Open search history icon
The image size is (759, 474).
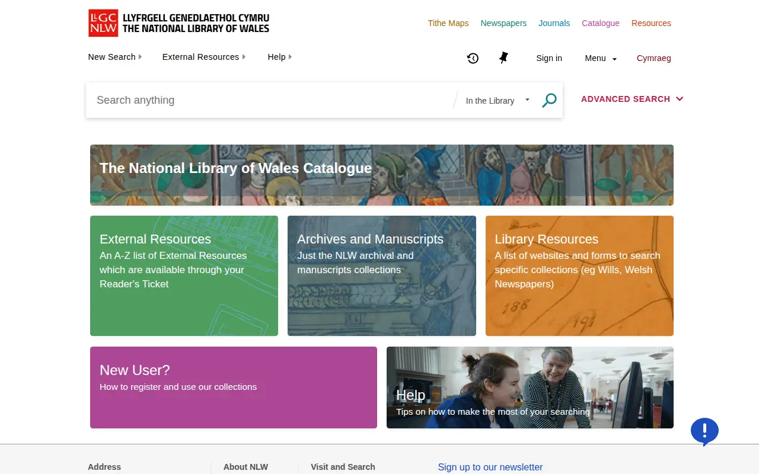click(x=473, y=58)
